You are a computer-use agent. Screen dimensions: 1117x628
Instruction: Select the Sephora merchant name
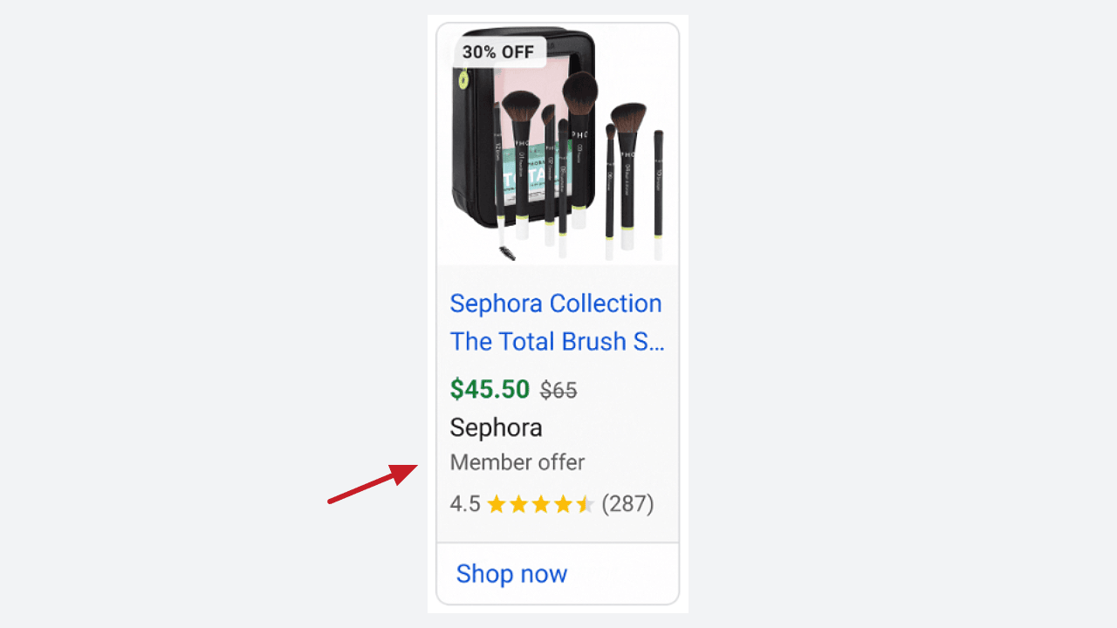497,427
